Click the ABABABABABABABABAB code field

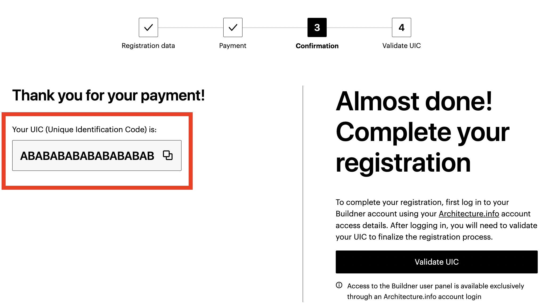click(87, 156)
